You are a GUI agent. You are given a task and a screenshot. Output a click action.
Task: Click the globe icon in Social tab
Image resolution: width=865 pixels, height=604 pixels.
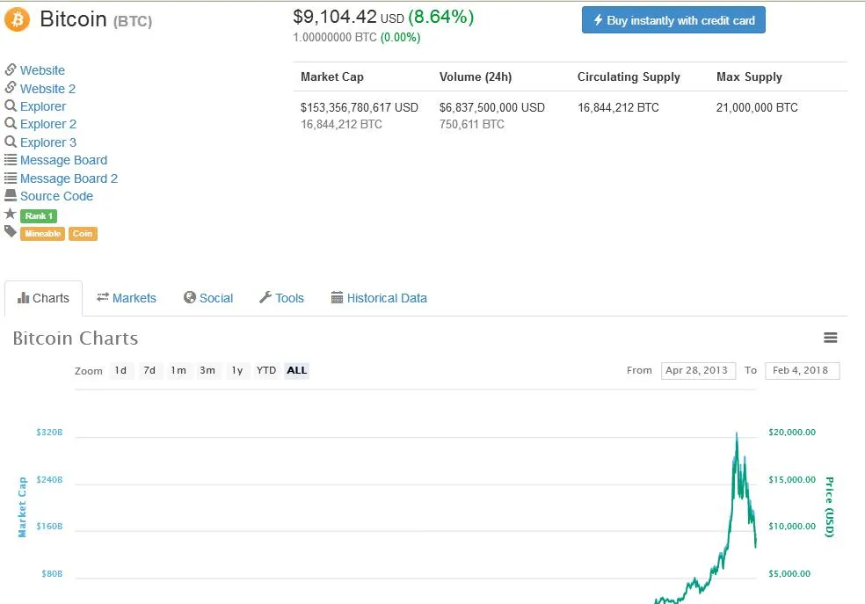190,297
